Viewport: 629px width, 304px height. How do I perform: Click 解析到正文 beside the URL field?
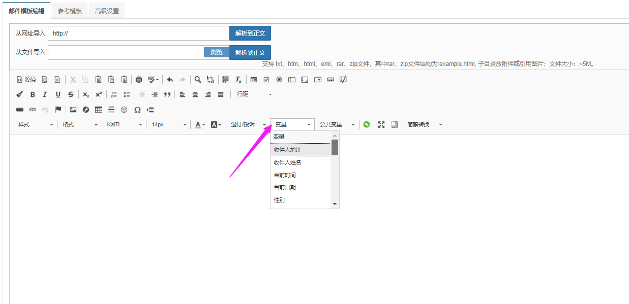point(250,33)
